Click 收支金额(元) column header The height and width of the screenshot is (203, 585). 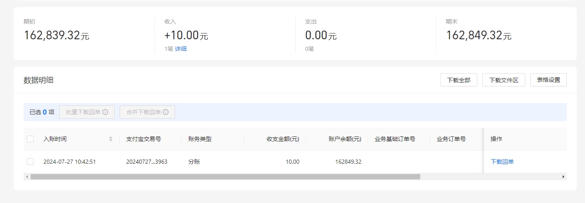pos(283,139)
